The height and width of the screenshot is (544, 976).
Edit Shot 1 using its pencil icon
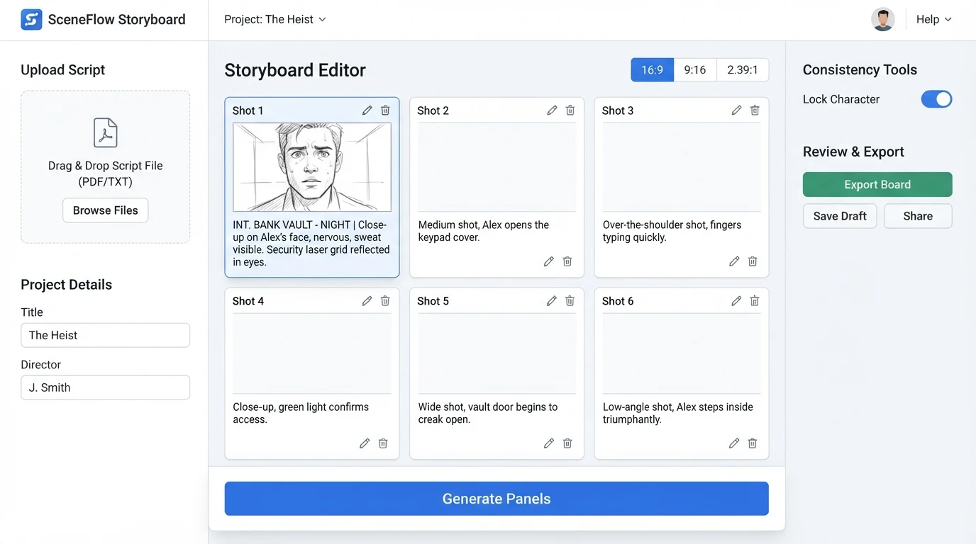click(367, 110)
